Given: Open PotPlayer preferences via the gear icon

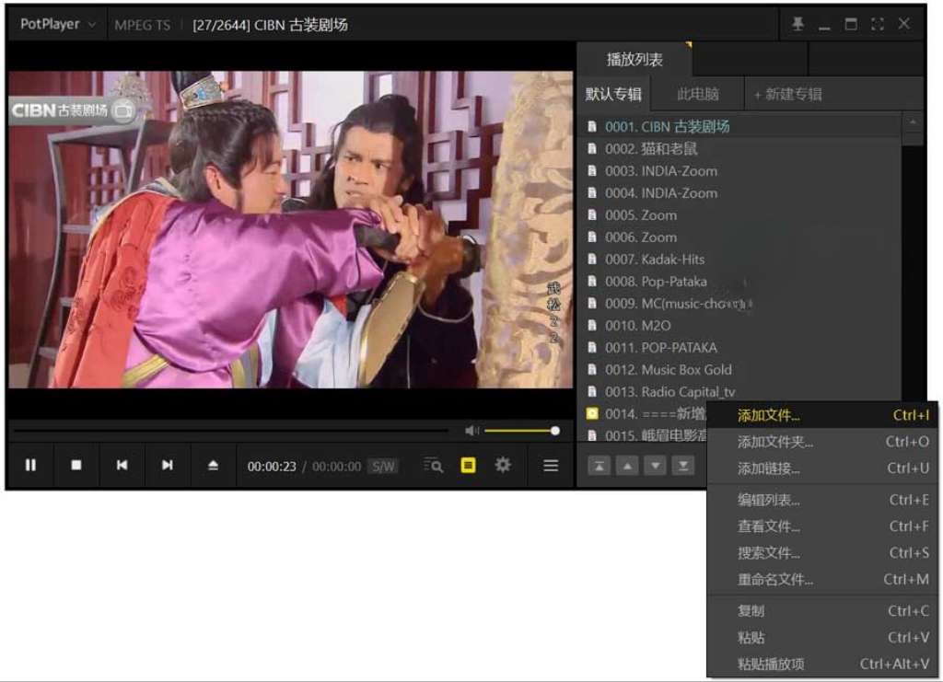Looking at the screenshot, I should pos(502,466).
